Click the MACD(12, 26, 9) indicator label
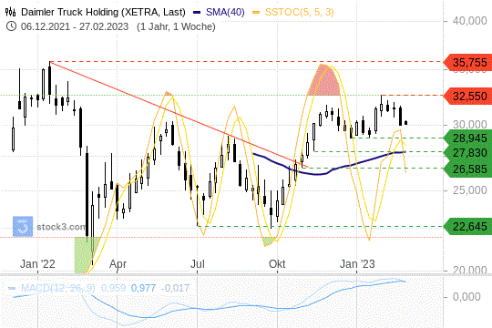492x328 pixels. 57,288
